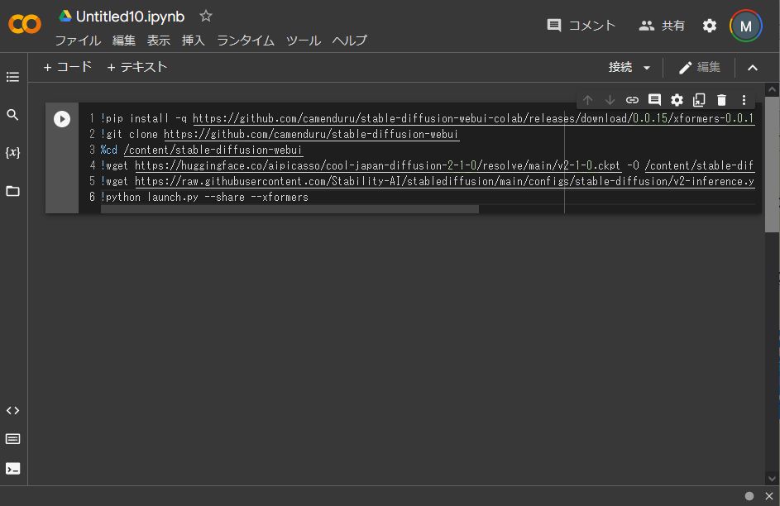
Task: Click the stable-diffusion-webui git URL on line 2
Action: coord(311,134)
